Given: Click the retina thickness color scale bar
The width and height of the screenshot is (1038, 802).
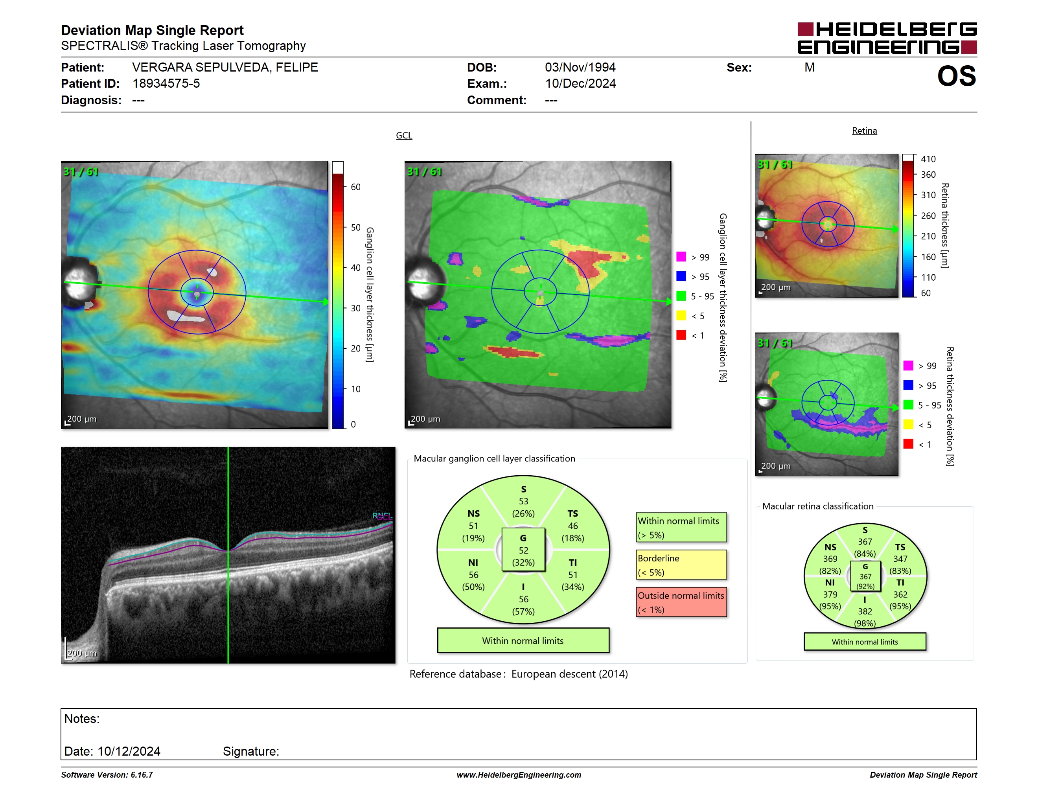Looking at the screenshot, I should tap(908, 226).
